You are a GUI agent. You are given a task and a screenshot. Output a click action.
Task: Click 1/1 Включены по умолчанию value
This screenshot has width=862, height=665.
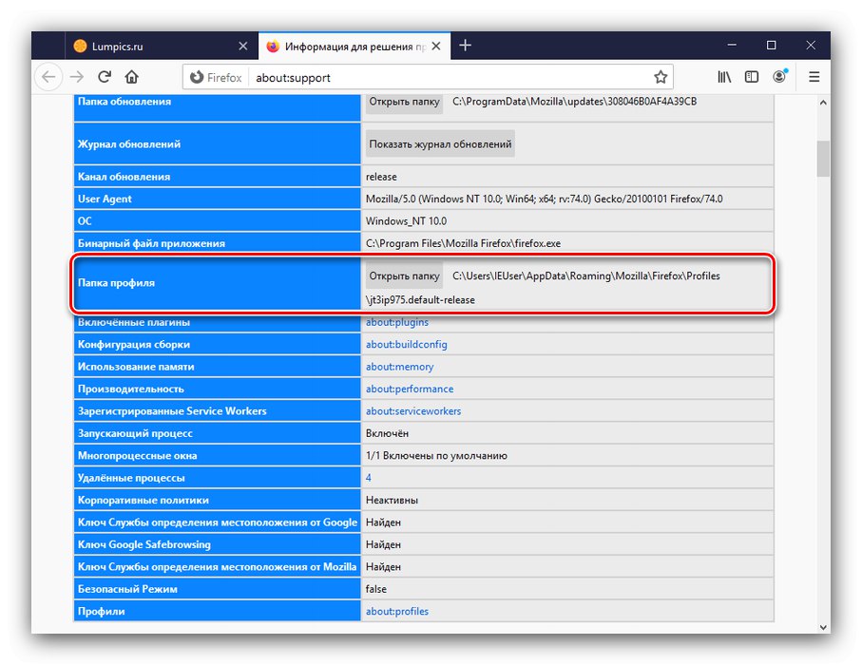(436, 456)
